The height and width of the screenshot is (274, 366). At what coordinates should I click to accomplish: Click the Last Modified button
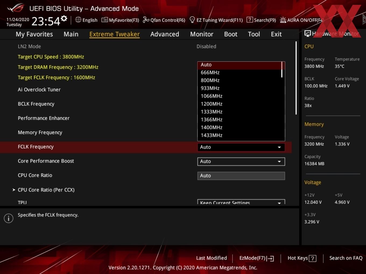point(212,258)
